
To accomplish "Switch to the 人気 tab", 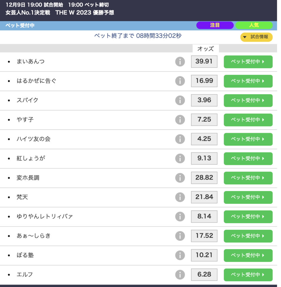I will pos(254,25).
